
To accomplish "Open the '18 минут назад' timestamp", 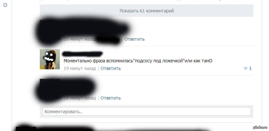I will click(x=80, y=98).
